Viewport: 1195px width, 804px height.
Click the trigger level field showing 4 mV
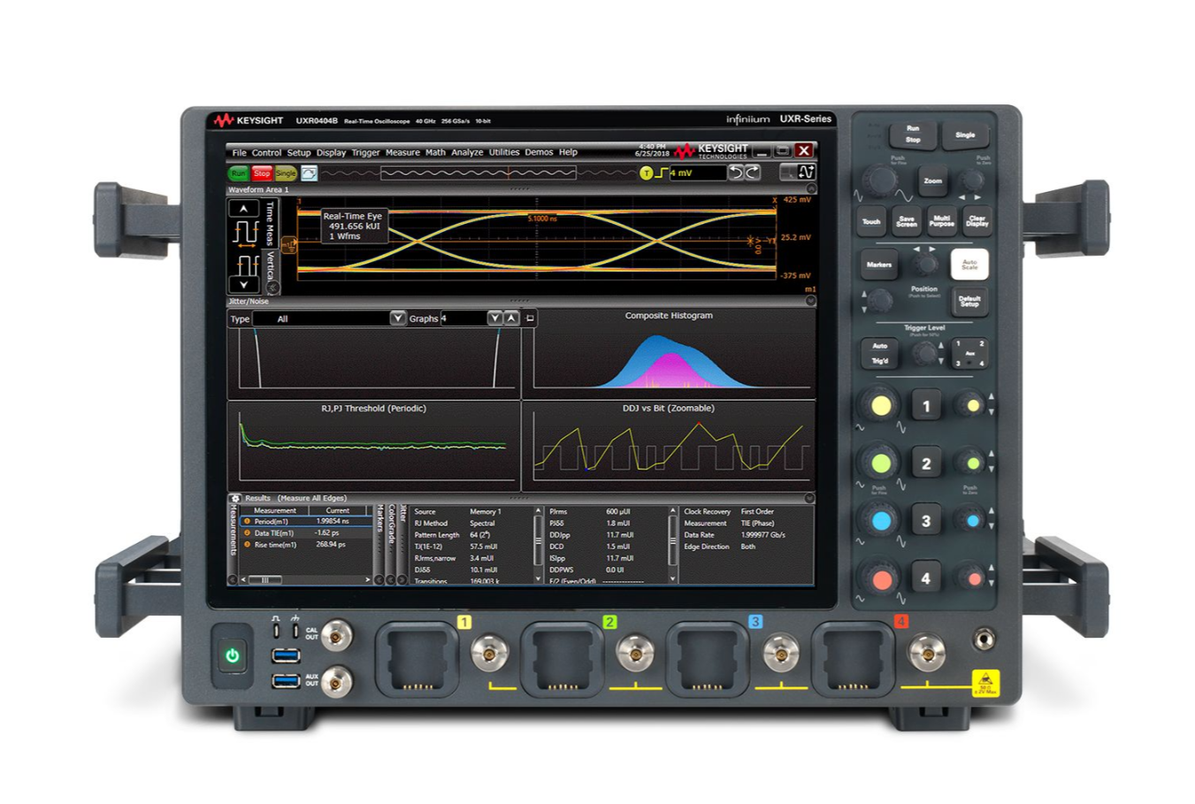(697, 172)
